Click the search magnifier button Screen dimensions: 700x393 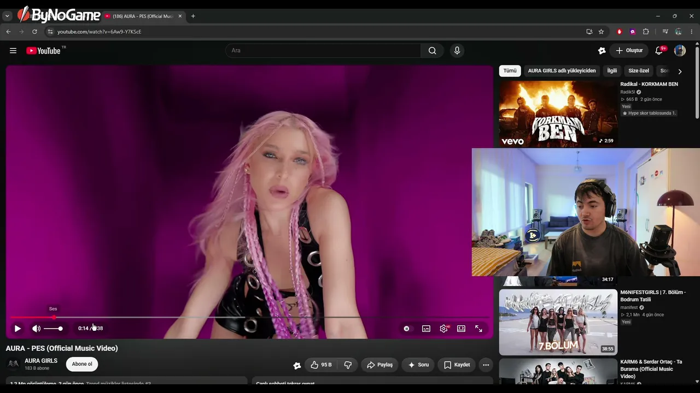pos(432,51)
